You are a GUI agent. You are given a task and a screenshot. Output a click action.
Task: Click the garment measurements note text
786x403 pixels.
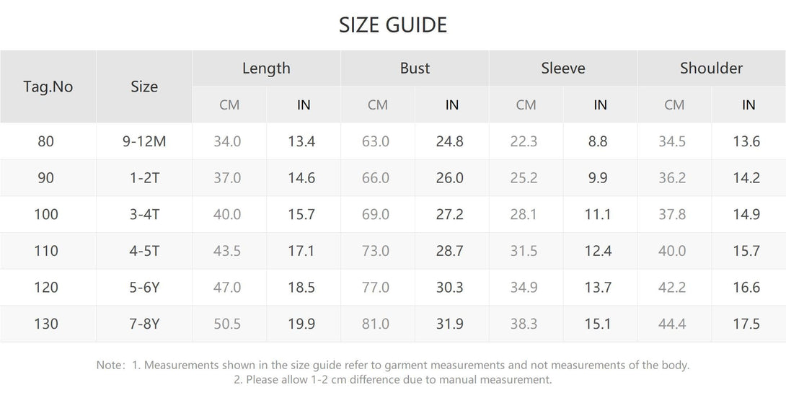coord(393,366)
